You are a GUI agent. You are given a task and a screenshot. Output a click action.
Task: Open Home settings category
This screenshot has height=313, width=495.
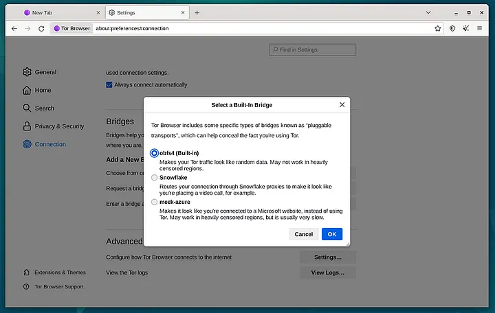coord(37,90)
